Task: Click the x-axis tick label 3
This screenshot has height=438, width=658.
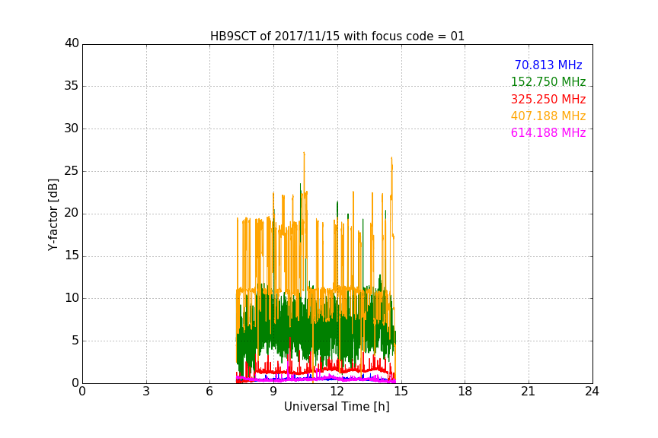Action: pyautogui.click(x=146, y=392)
